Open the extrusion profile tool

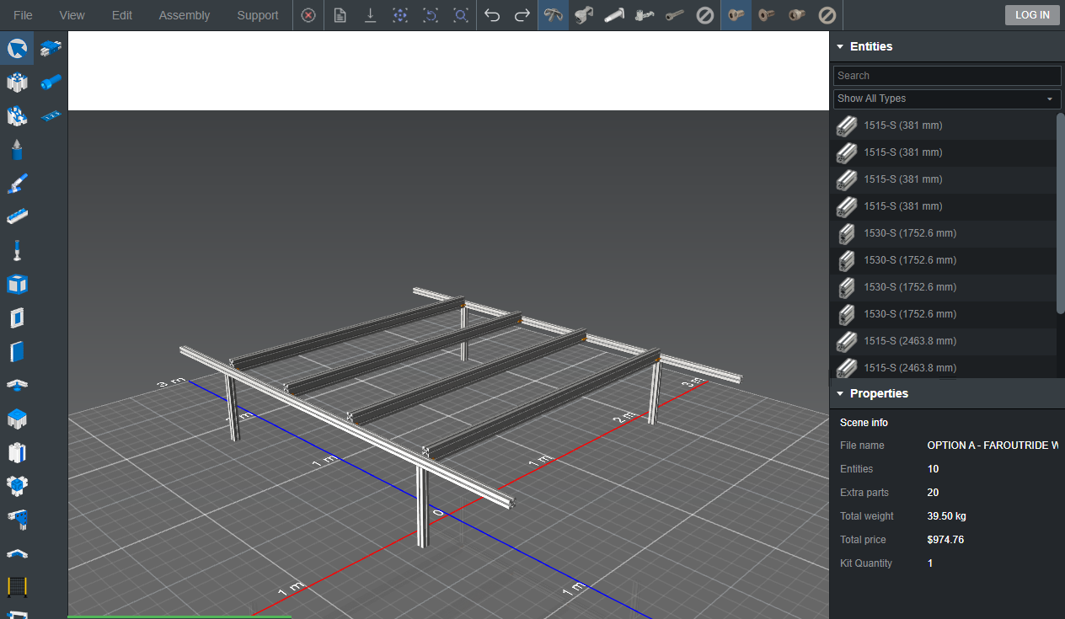pyautogui.click(x=17, y=82)
